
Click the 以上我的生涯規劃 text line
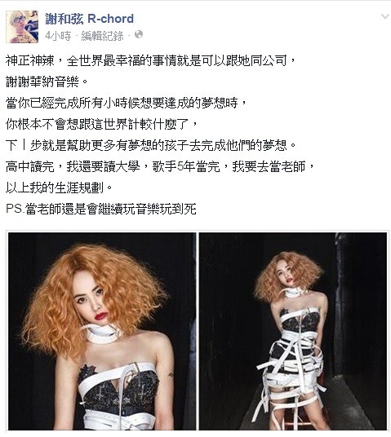(59, 188)
